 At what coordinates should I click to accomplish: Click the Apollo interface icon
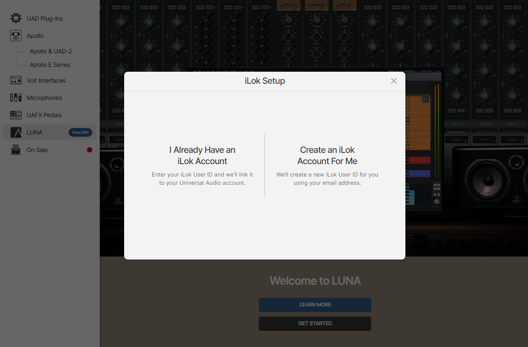[x=16, y=36]
